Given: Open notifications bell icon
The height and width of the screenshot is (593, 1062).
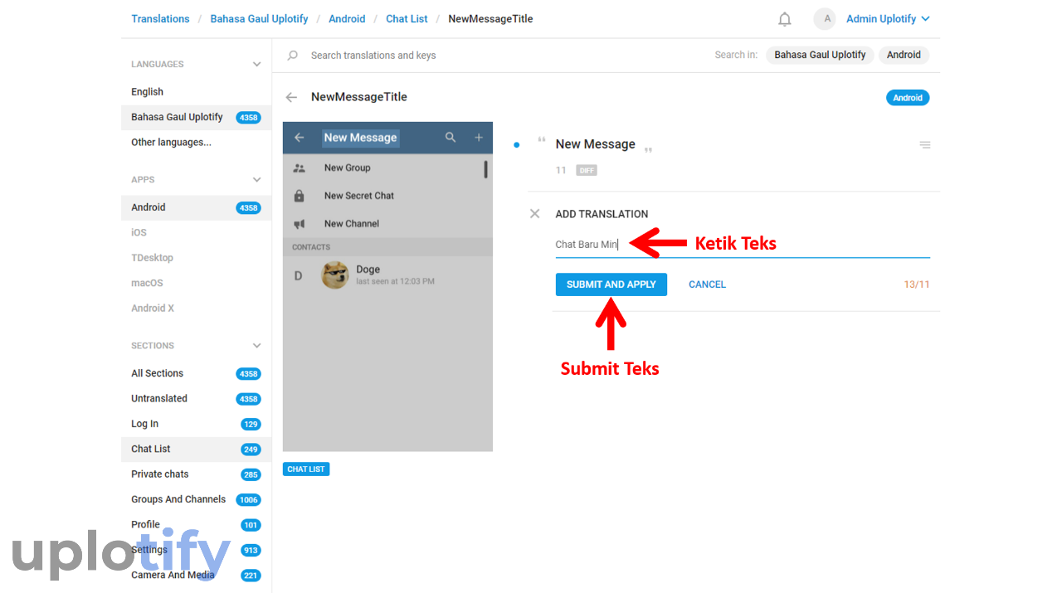Looking at the screenshot, I should point(784,19).
